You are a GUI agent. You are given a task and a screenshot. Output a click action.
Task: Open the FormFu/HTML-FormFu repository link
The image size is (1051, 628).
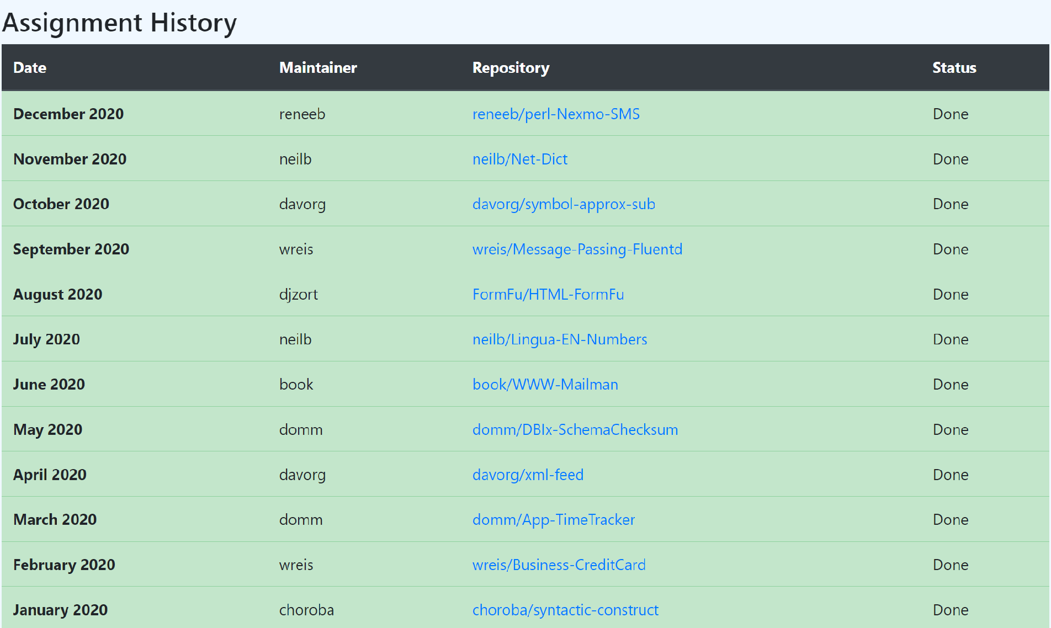pos(548,294)
